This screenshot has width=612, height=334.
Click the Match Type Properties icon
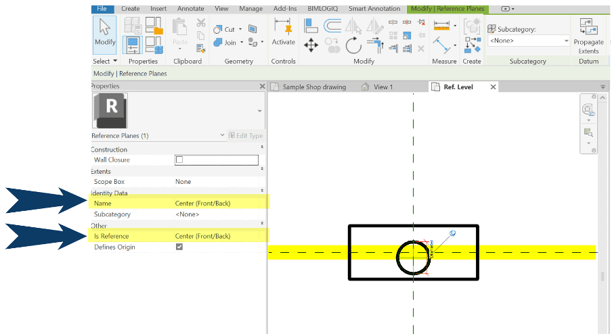[x=201, y=48]
